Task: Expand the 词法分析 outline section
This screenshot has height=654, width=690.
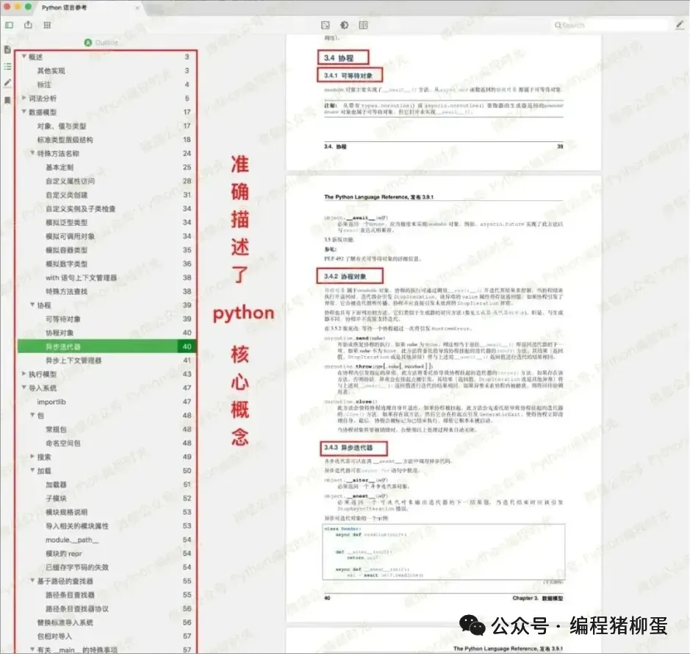Action: (x=24, y=98)
